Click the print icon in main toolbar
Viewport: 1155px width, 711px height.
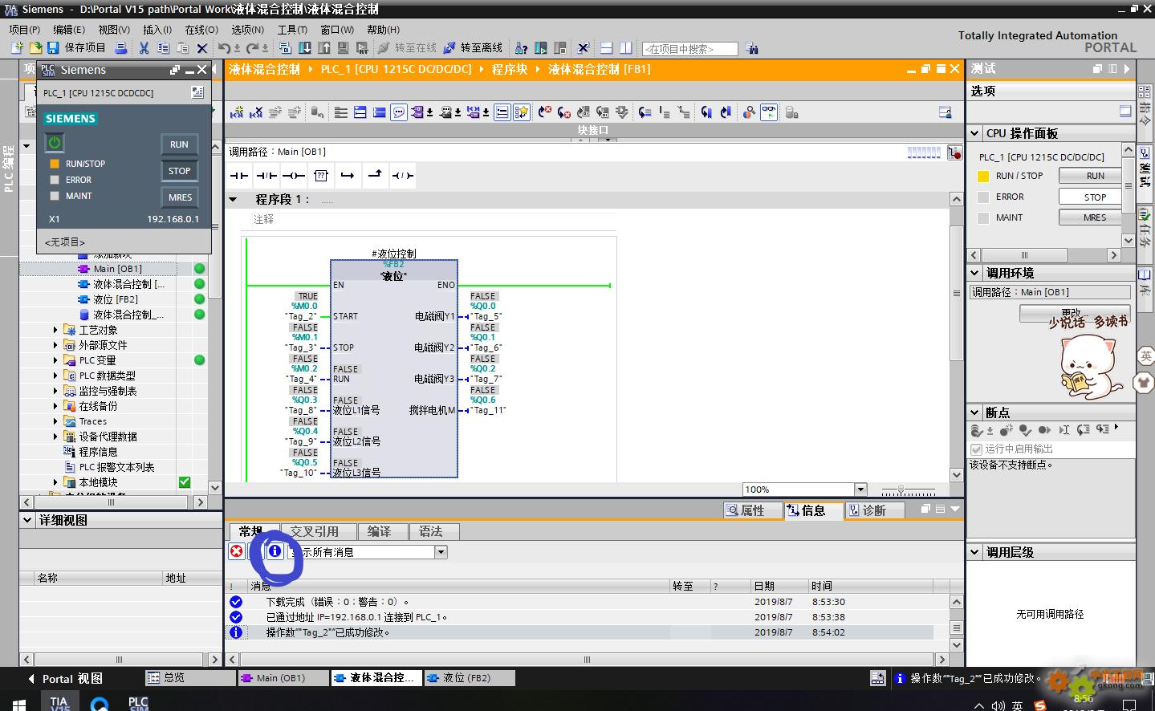tap(121, 48)
